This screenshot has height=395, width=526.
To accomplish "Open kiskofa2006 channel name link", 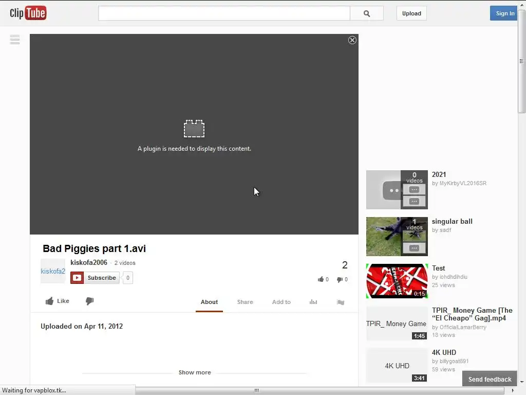I will point(89,263).
